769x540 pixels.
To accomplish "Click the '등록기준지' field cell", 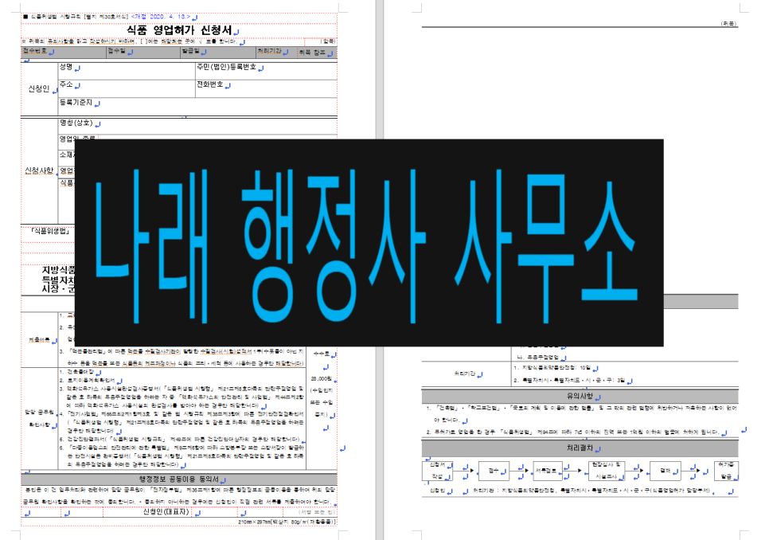I will pyautogui.click(x=197, y=107).
